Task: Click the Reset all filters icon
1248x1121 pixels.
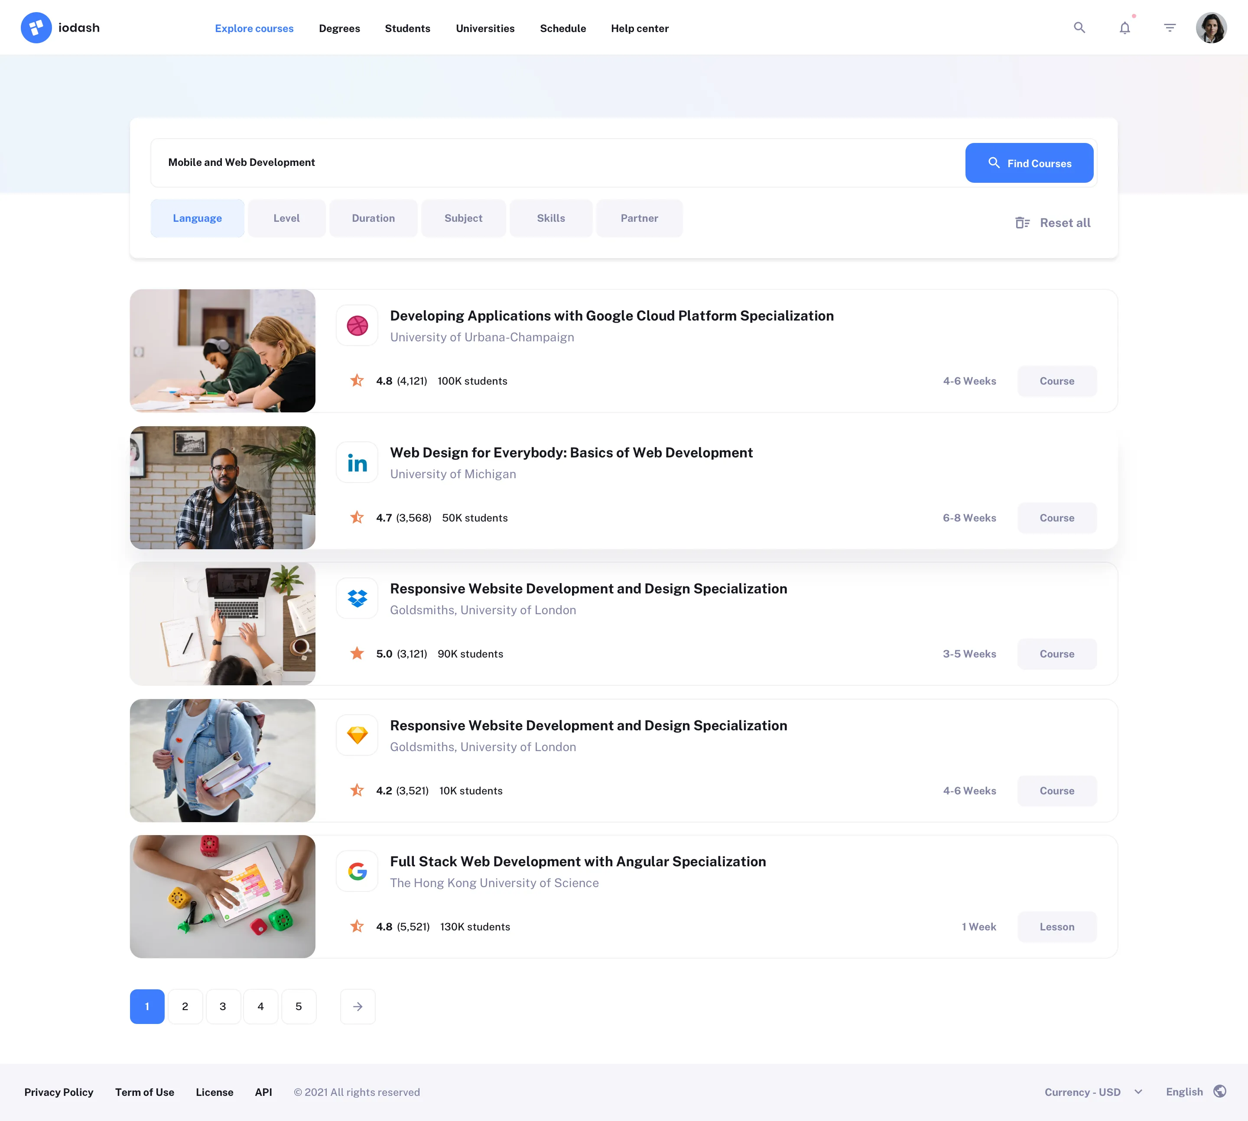Action: click(1023, 222)
